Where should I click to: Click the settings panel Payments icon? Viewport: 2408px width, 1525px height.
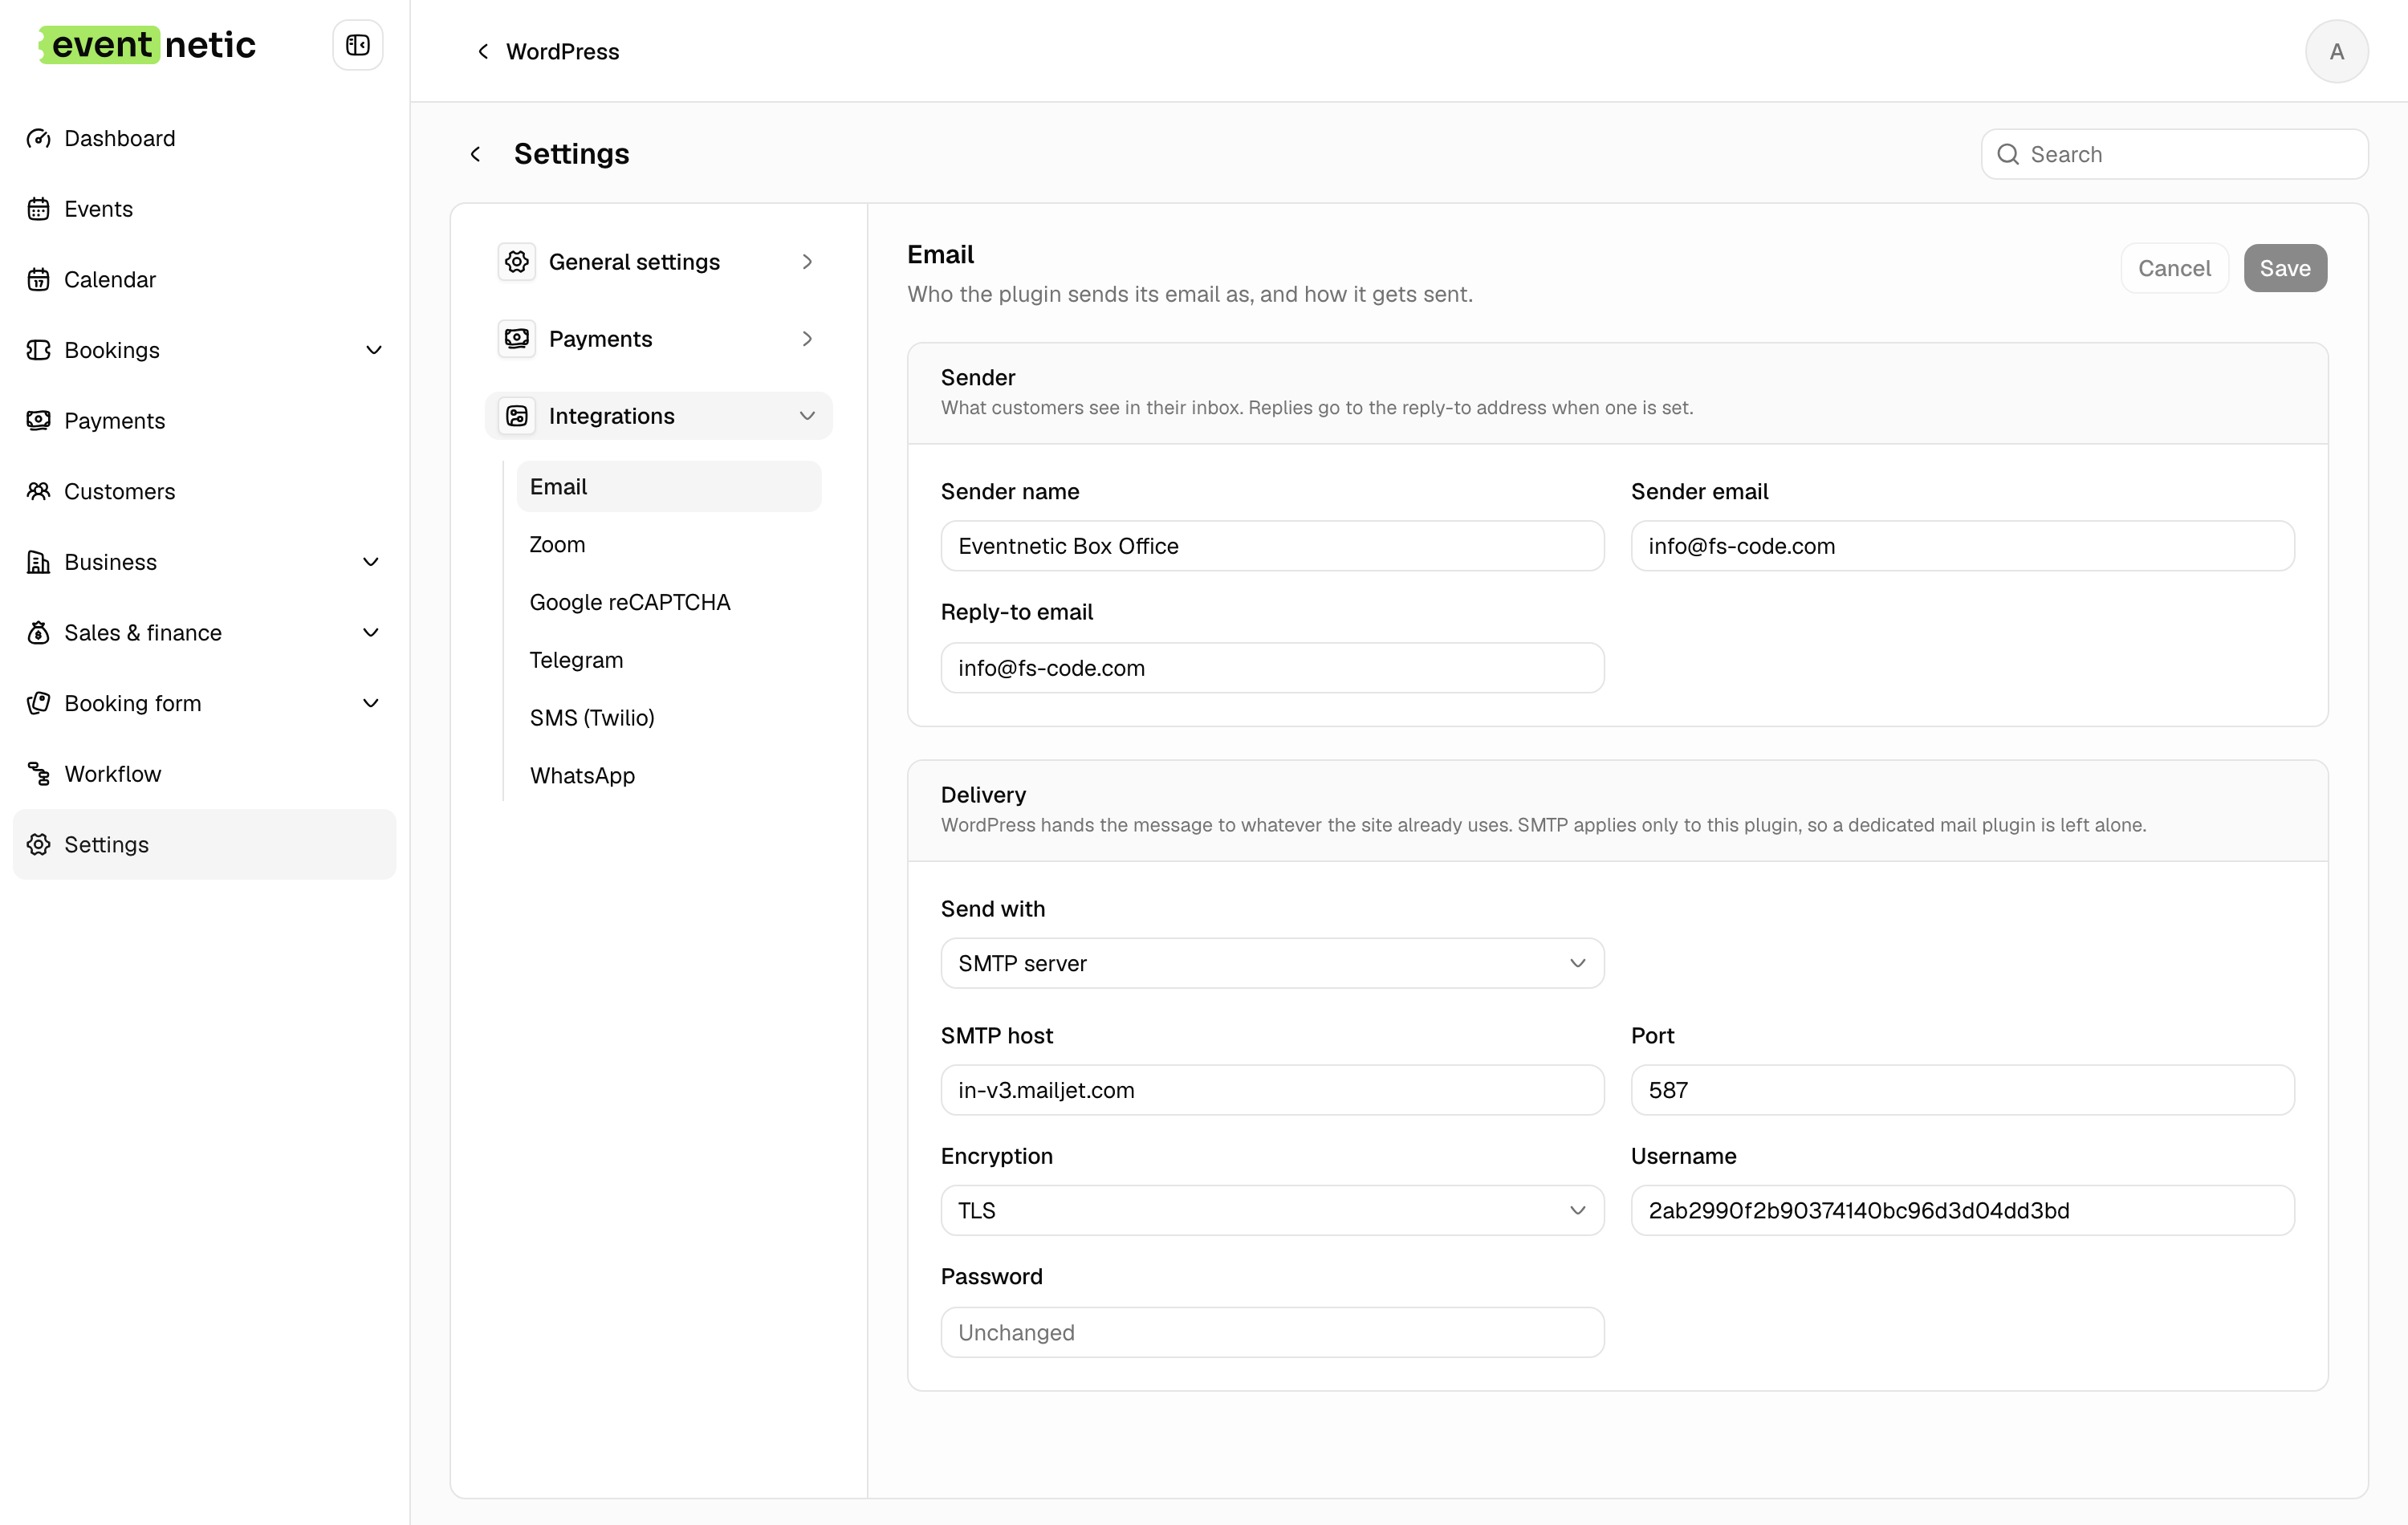pyautogui.click(x=517, y=338)
